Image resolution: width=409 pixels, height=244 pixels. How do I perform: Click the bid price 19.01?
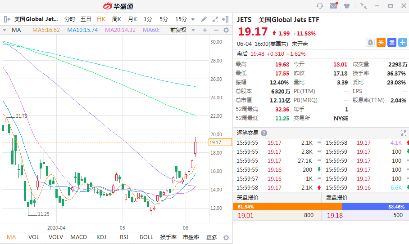pyautogui.click(x=245, y=215)
